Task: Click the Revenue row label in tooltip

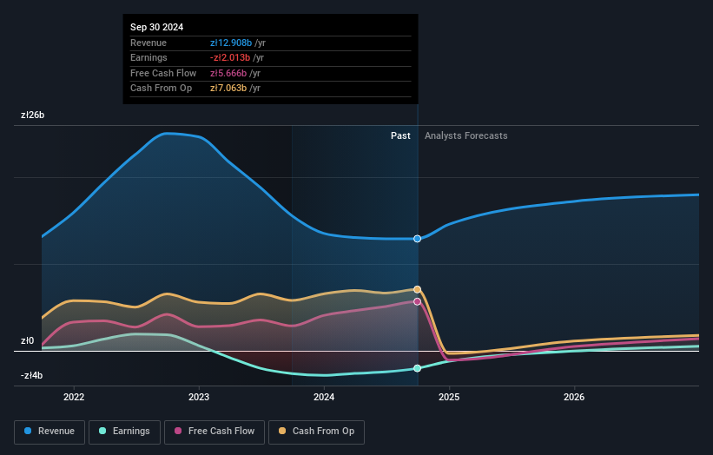Action: click(149, 43)
